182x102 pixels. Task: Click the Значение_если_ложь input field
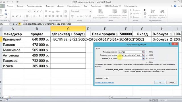(x=130, y=58)
